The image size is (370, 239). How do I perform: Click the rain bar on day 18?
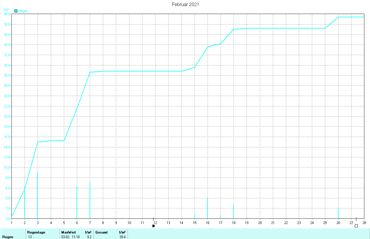234,211
